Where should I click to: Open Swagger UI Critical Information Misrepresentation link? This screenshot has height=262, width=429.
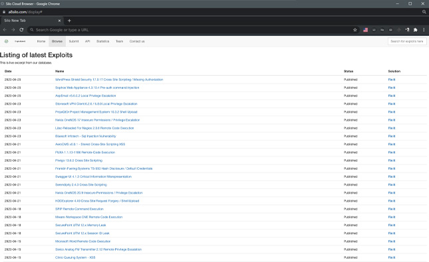coord(93,176)
